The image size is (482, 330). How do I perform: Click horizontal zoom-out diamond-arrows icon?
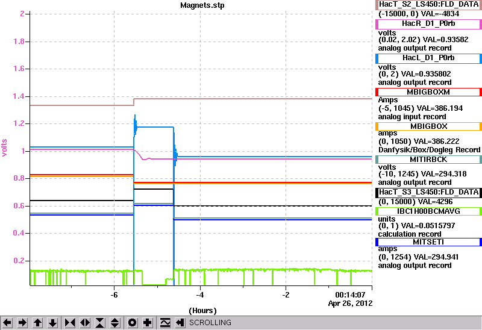(85, 323)
